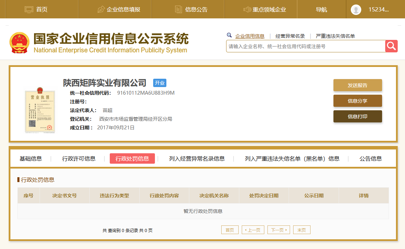The height and width of the screenshot is (249, 405).
Task: Open 重点领域企业 in the top navigation
Action: 269,10
